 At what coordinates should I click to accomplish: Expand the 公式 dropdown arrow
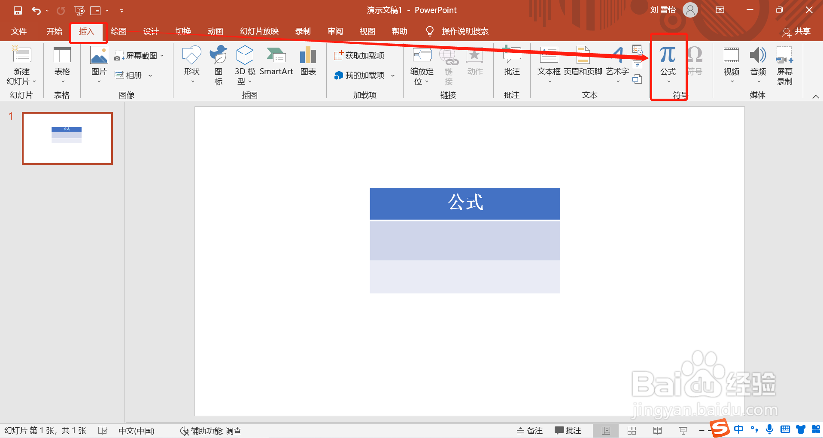pyautogui.click(x=668, y=82)
